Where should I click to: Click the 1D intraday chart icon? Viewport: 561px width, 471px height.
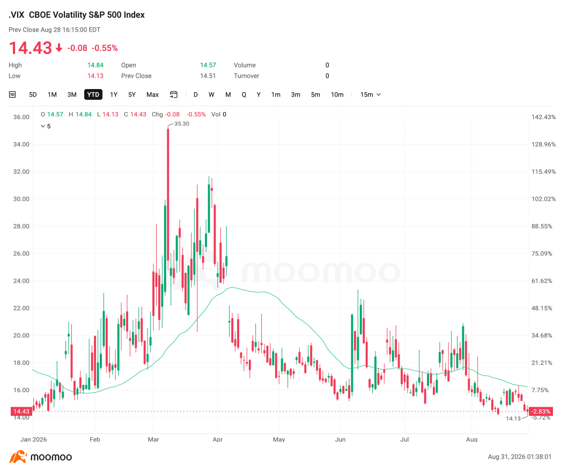pos(12,94)
